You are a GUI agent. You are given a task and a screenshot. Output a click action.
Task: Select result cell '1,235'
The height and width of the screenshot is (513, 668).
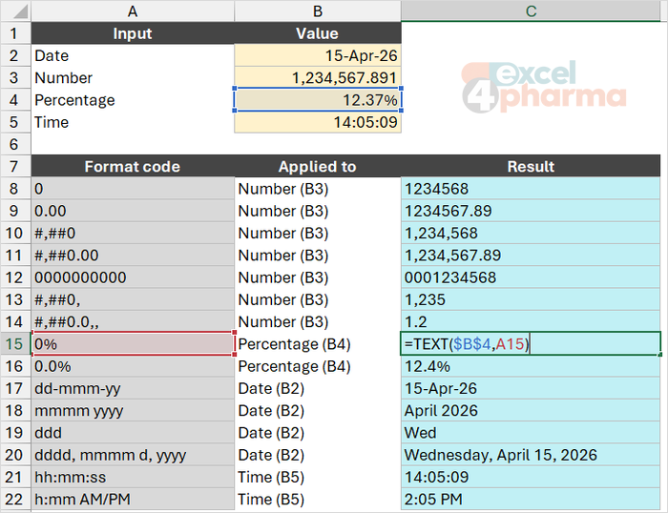click(531, 299)
